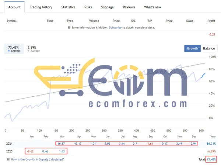Click the 2024 August value 0.7
The image size is (221, 165).
(x=135, y=144)
